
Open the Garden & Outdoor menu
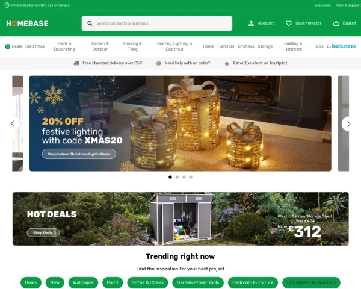click(100, 46)
